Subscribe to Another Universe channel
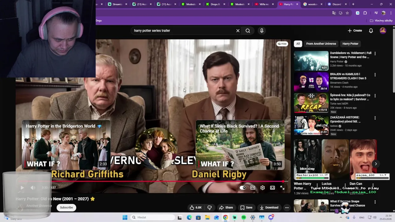This screenshot has width=395, height=222. click(x=66, y=208)
